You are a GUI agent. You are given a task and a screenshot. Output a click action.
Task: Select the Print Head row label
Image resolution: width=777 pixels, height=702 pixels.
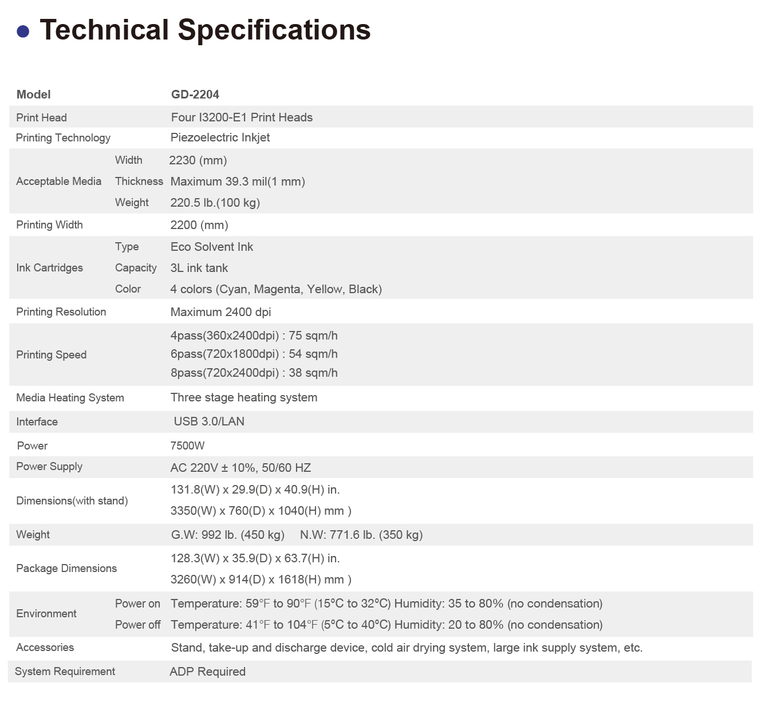click(x=41, y=117)
